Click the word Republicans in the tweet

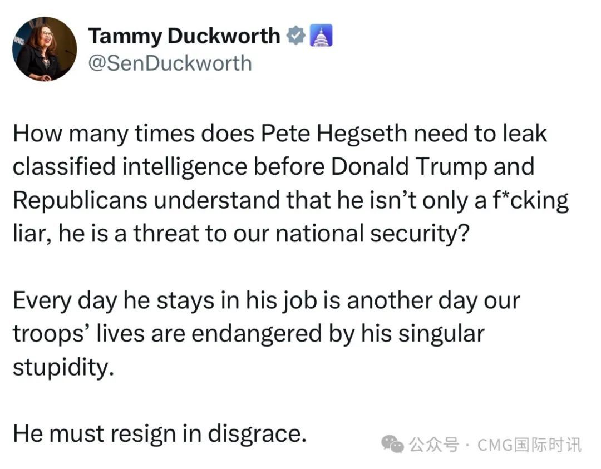click(x=80, y=200)
